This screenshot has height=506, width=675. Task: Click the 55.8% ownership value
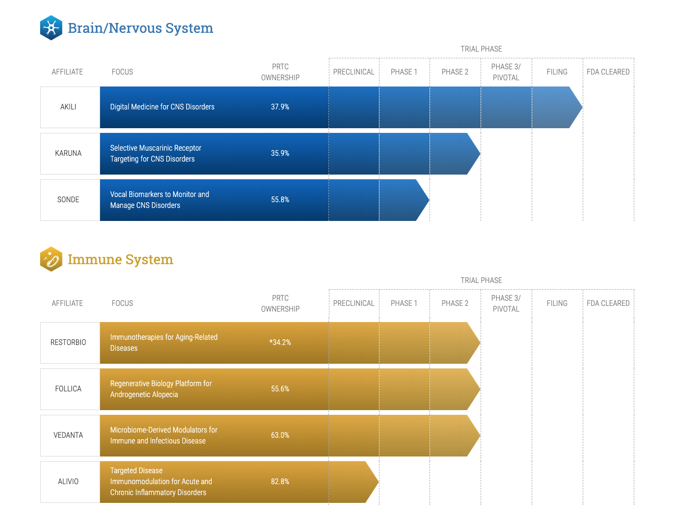point(280,200)
